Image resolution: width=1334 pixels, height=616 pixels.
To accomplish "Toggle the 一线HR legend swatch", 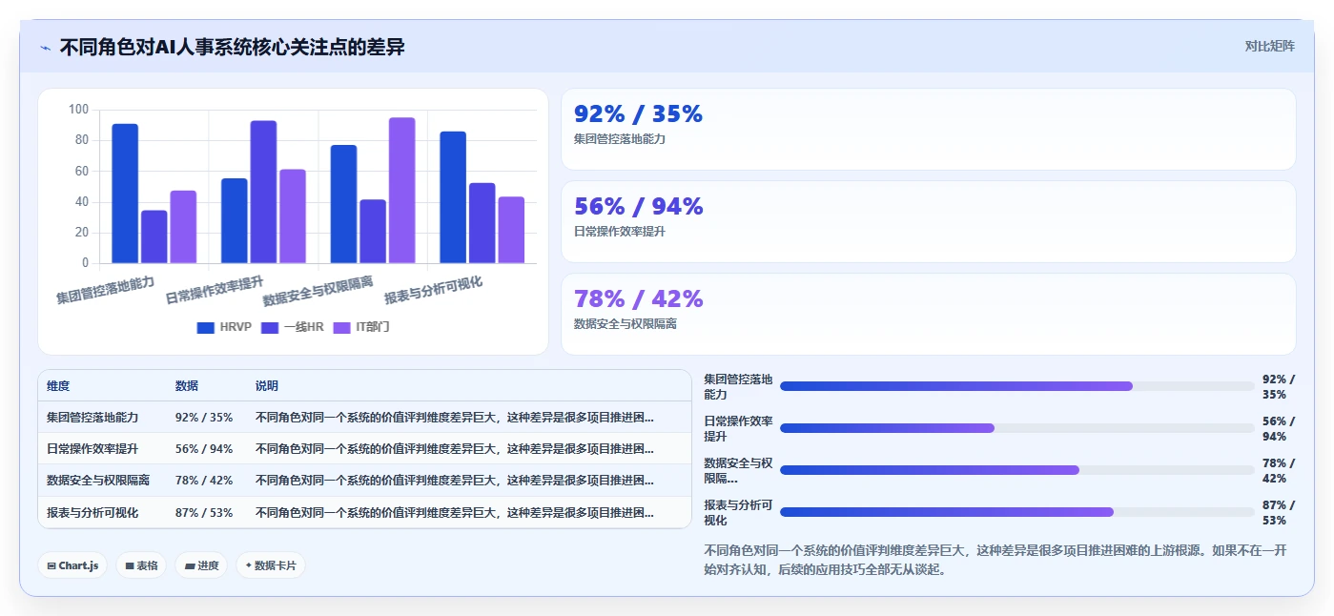I will pos(270,327).
